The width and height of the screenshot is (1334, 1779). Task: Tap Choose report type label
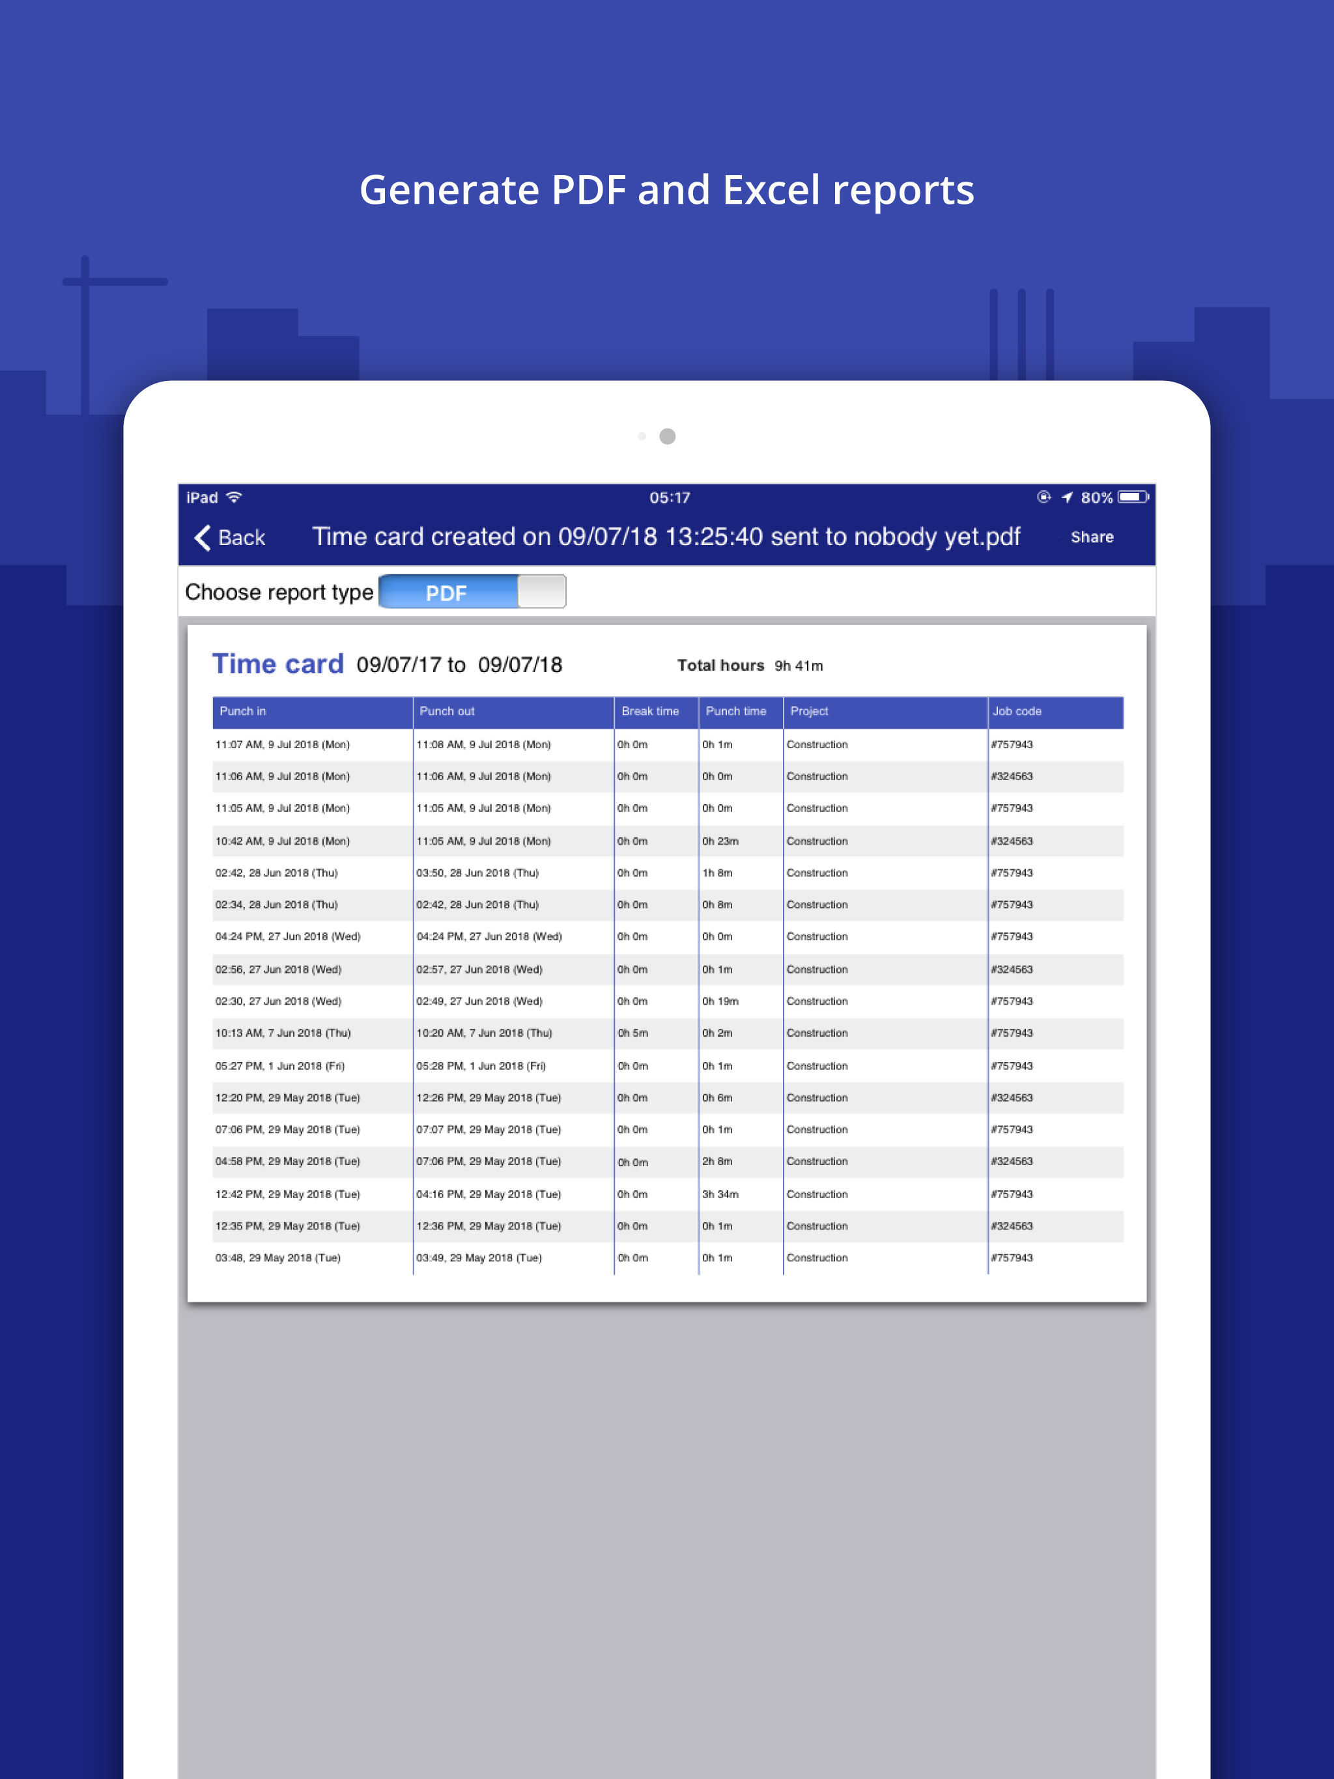[x=279, y=593]
